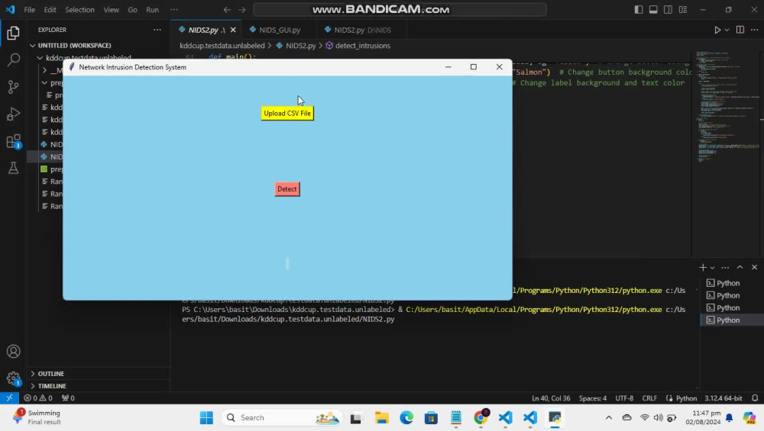Expand the TIMELINE section
The width and height of the screenshot is (764, 431).
[x=99, y=386]
